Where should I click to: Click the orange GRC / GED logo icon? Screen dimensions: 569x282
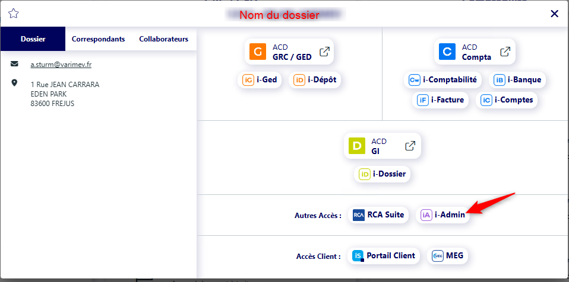258,52
